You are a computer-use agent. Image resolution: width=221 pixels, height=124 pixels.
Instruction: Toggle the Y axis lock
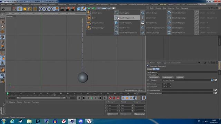point(46,9)
